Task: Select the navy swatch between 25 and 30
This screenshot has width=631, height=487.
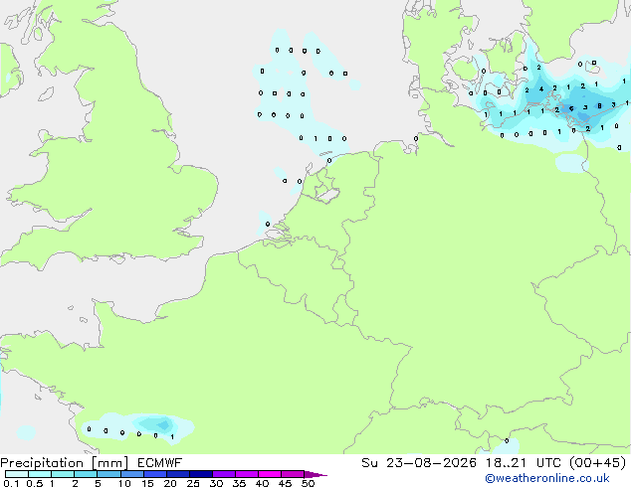Action: click(201, 474)
